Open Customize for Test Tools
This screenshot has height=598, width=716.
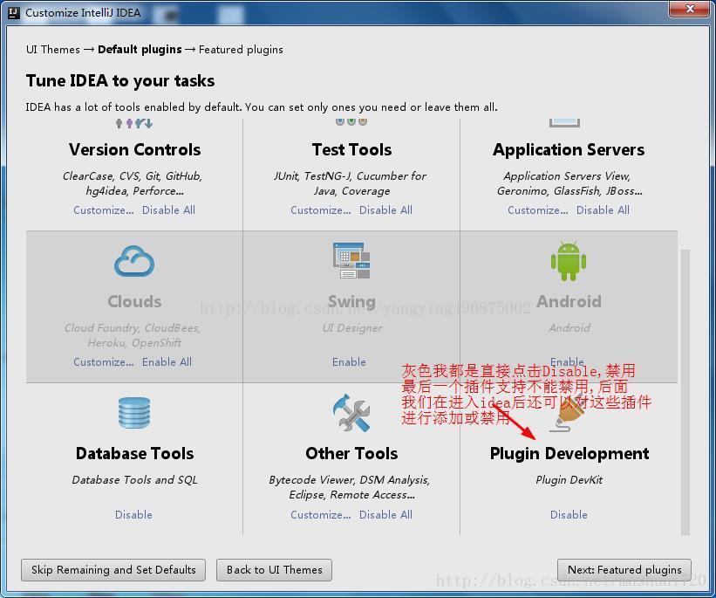click(x=320, y=210)
